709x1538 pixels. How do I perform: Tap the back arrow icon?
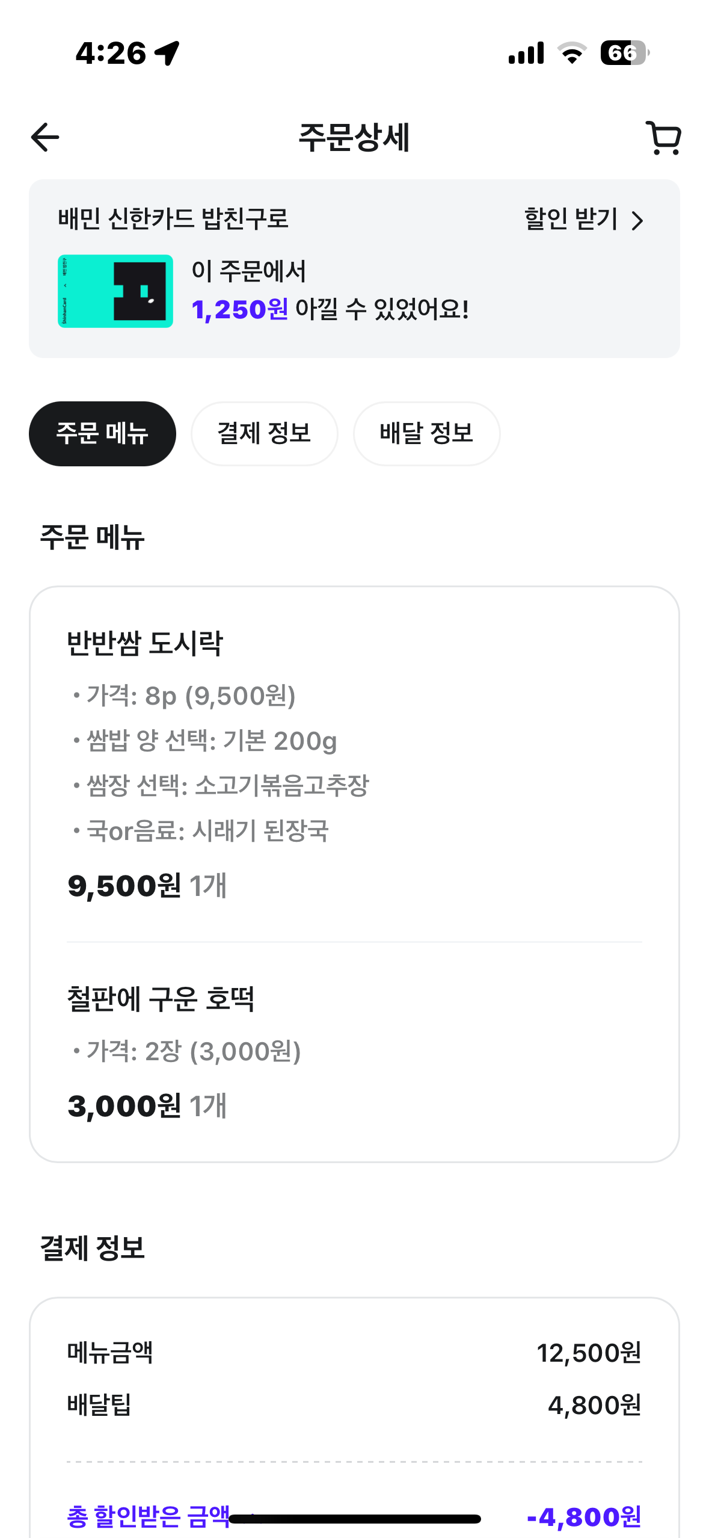pyautogui.click(x=46, y=137)
